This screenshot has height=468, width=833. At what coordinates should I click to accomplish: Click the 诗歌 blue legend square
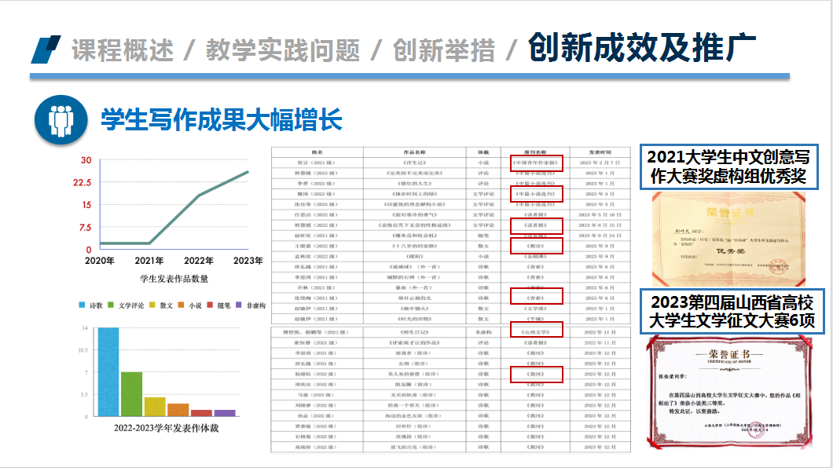point(83,305)
